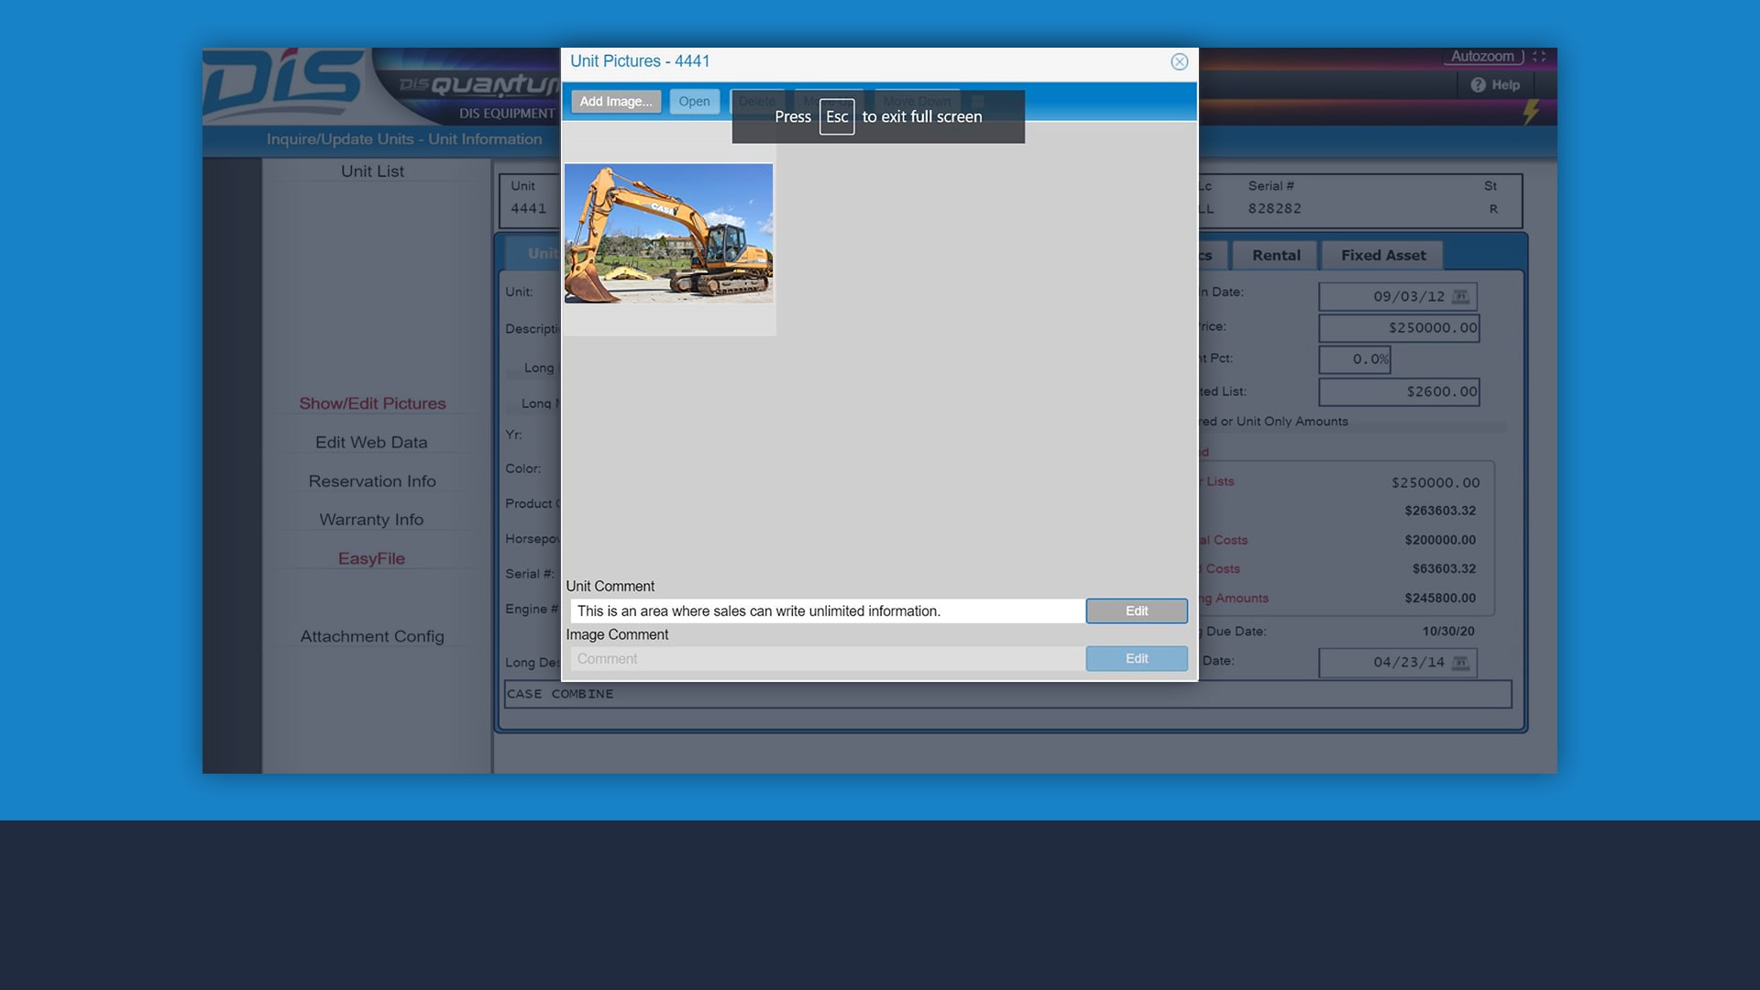Click the unit number 4441 in the header box
1760x990 pixels.
[528, 209]
